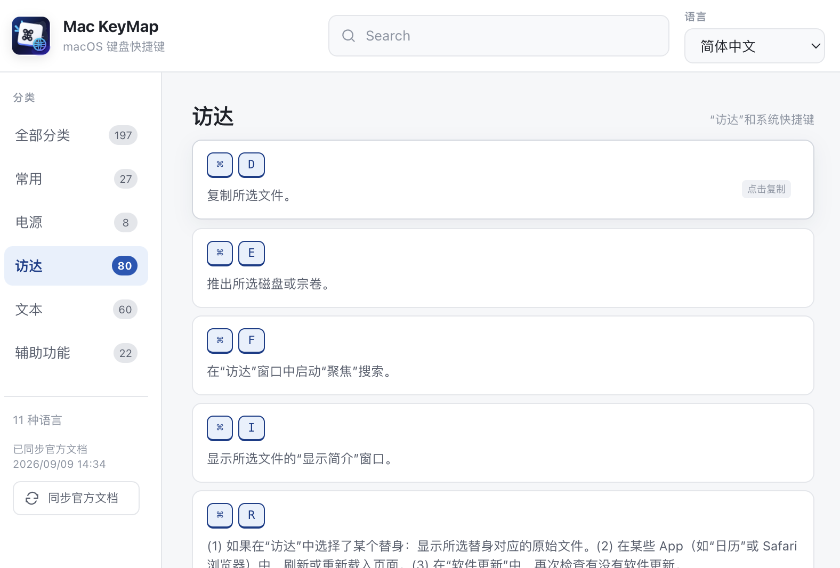Click the R key cap
This screenshot has width=840, height=568.
(x=252, y=515)
